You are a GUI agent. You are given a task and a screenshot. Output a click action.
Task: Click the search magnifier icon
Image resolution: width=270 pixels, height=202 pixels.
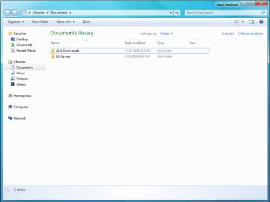tap(263, 12)
